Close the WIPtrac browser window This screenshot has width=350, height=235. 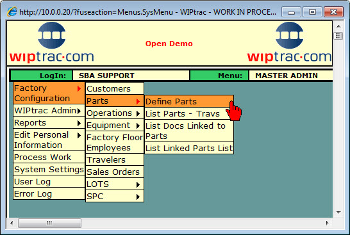click(333, 12)
